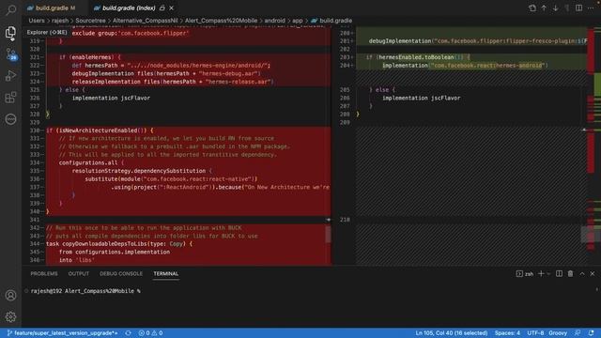Screen dimensions: 601x338
Task: Open the Manage gear icon
Action: point(10,316)
